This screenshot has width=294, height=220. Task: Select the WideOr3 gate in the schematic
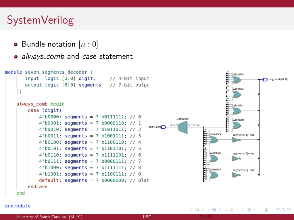click(237, 80)
